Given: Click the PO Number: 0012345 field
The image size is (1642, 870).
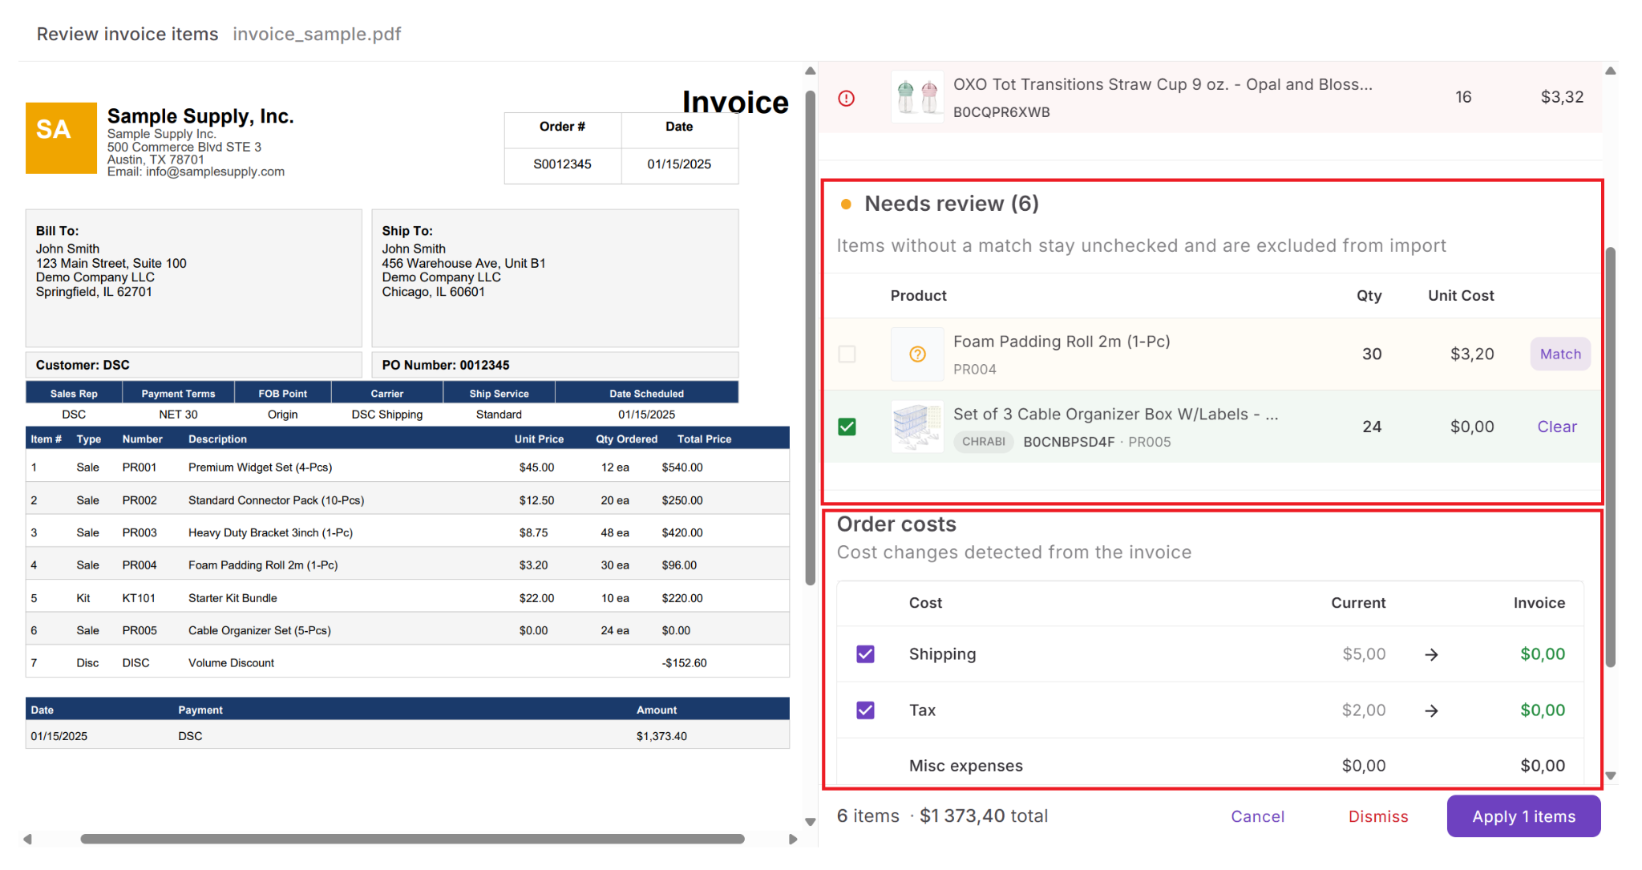Looking at the screenshot, I should pyautogui.click(x=555, y=365).
